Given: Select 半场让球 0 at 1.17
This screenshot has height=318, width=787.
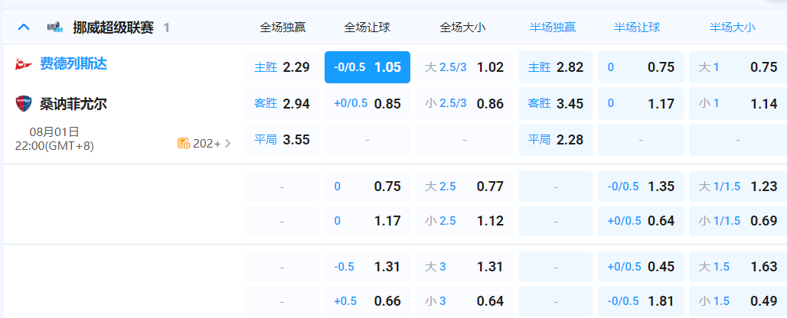Looking at the screenshot, I should click(641, 104).
